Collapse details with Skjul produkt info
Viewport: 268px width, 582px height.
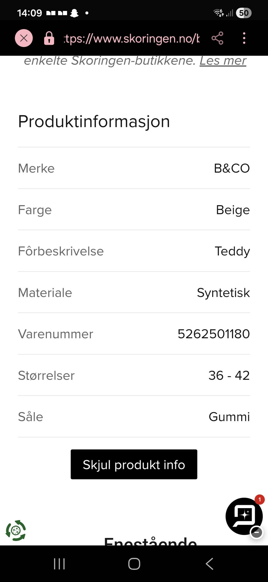134,464
